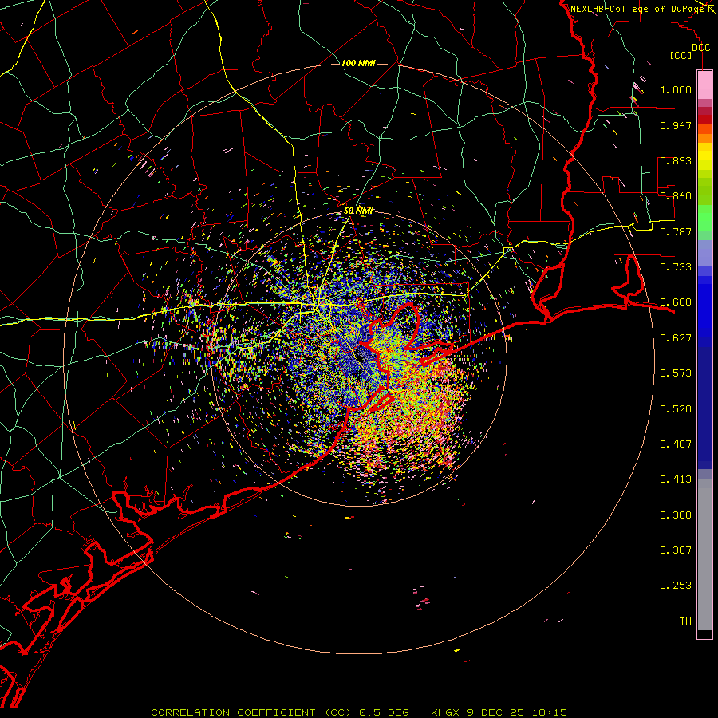Click the 50 NMI range ring label

coord(358,211)
